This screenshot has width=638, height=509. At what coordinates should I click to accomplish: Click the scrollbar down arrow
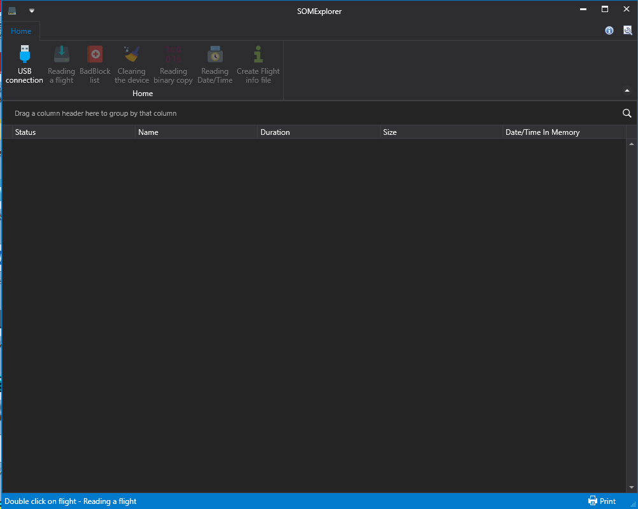632,487
